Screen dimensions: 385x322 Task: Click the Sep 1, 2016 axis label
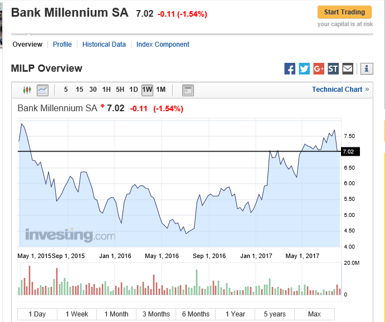(x=209, y=256)
